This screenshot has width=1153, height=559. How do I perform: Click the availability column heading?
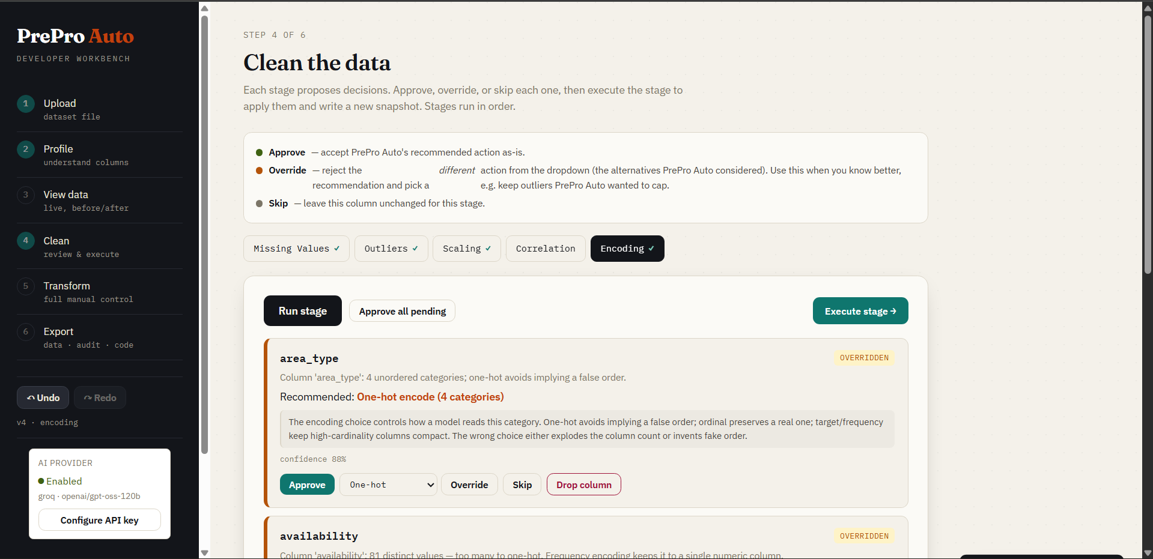[x=319, y=536]
